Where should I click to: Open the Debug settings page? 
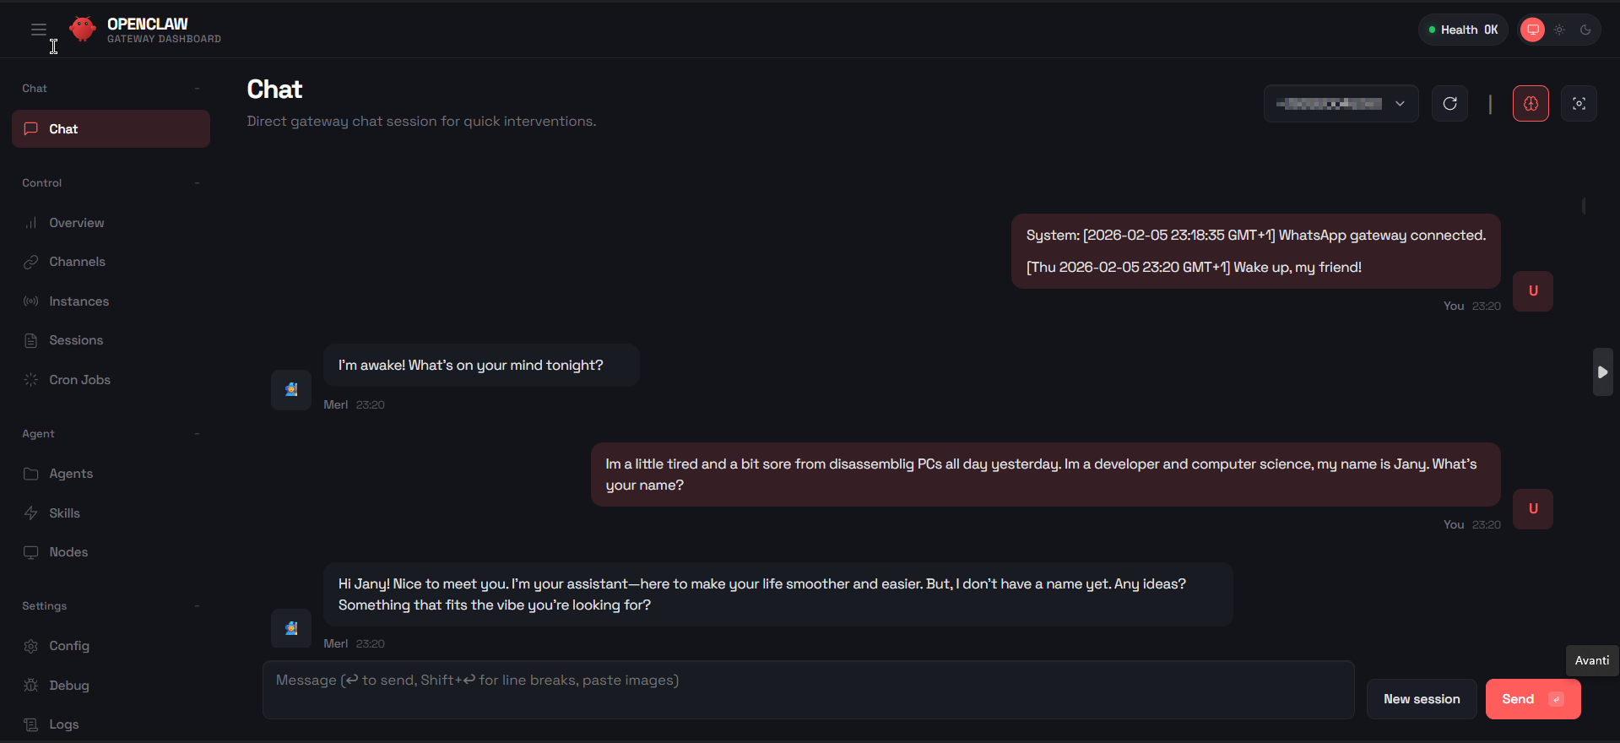68,686
